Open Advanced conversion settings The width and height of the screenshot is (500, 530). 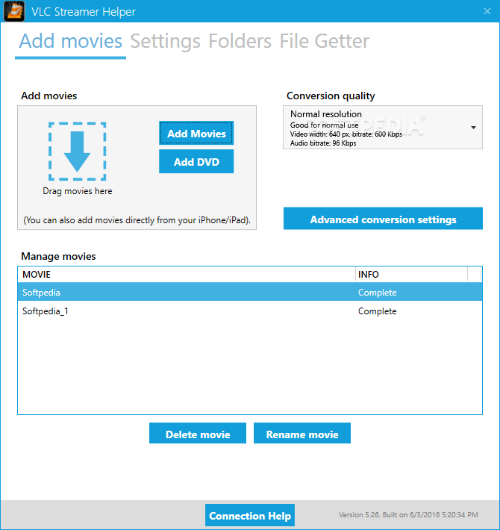383,219
